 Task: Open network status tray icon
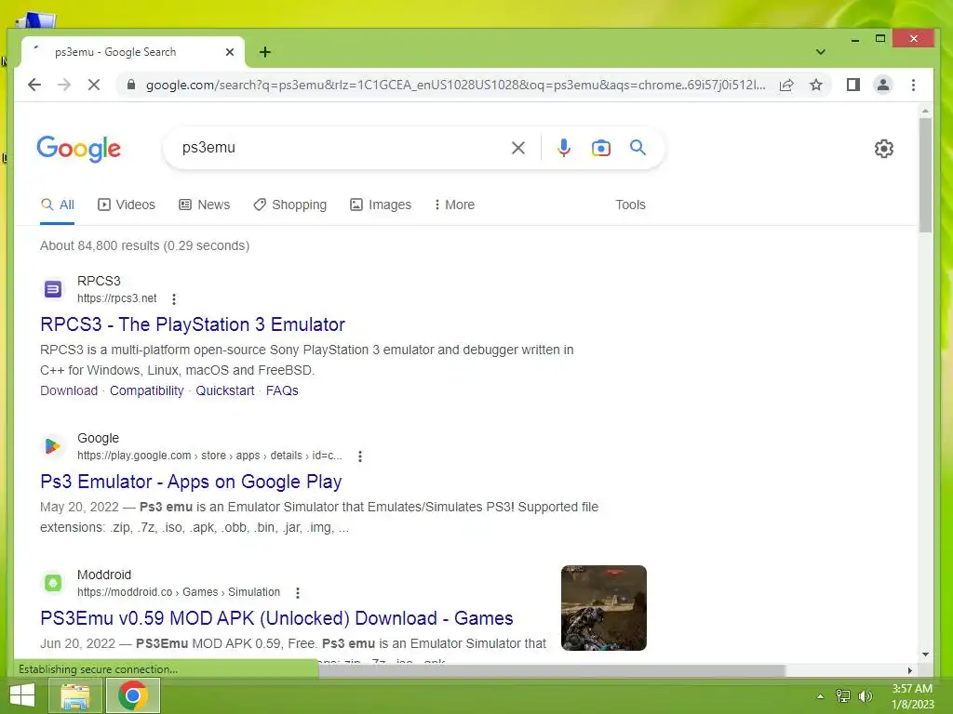pyautogui.click(x=843, y=696)
